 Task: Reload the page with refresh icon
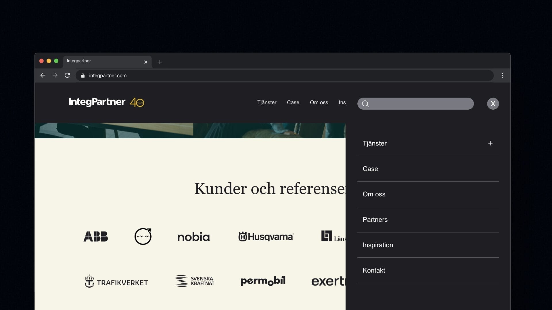point(67,75)
